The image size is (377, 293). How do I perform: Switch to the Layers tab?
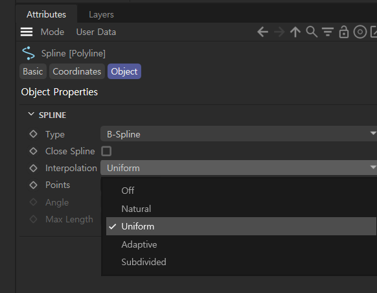click(101, 14)
